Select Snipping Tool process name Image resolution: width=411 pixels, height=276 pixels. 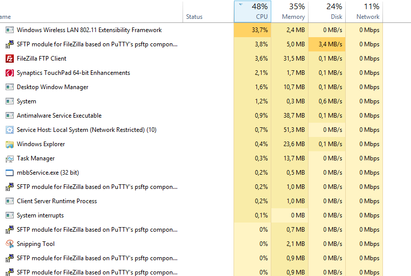click(36, 244)
